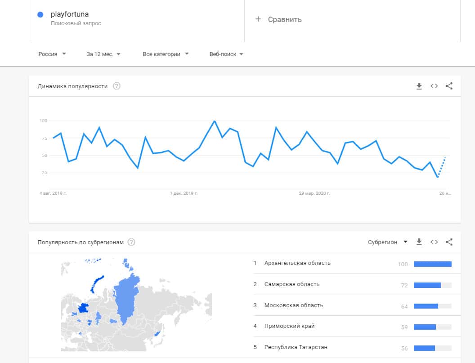Click the bar for Приморский край value 59
This screenshot has height=363, width=475.
pos(433,327)
